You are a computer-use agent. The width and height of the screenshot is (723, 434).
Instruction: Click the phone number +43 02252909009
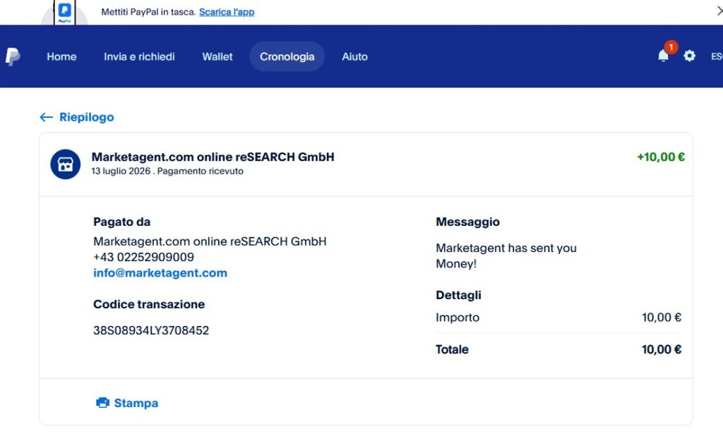(143, 257)
